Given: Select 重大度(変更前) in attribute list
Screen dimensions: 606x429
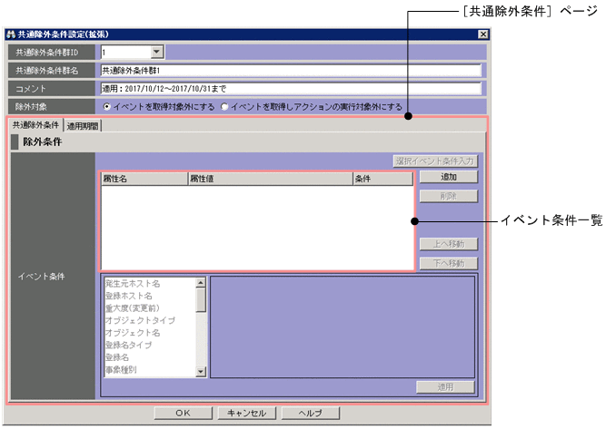Looking at the screenshot, I should [132, 308].
